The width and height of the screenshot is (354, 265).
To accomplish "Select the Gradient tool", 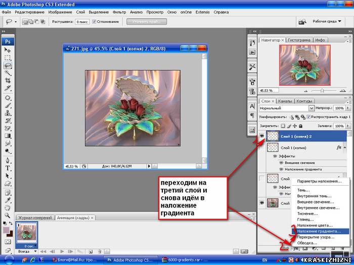I will [x=8, y=136].
